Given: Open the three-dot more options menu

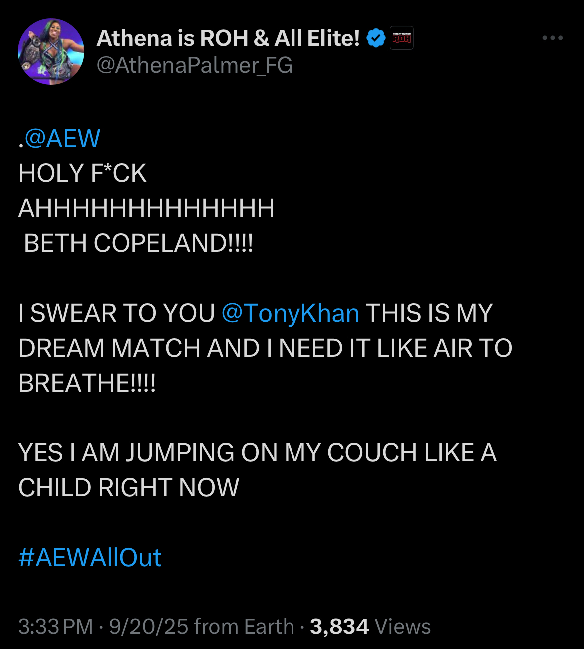Looking at the screenshot, I should 553,38.
